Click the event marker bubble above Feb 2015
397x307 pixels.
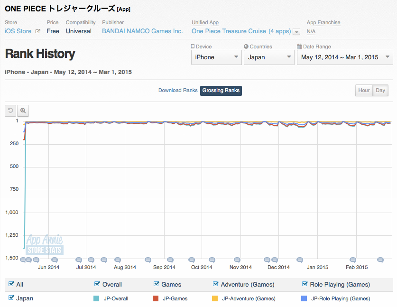tap(353, 260)
